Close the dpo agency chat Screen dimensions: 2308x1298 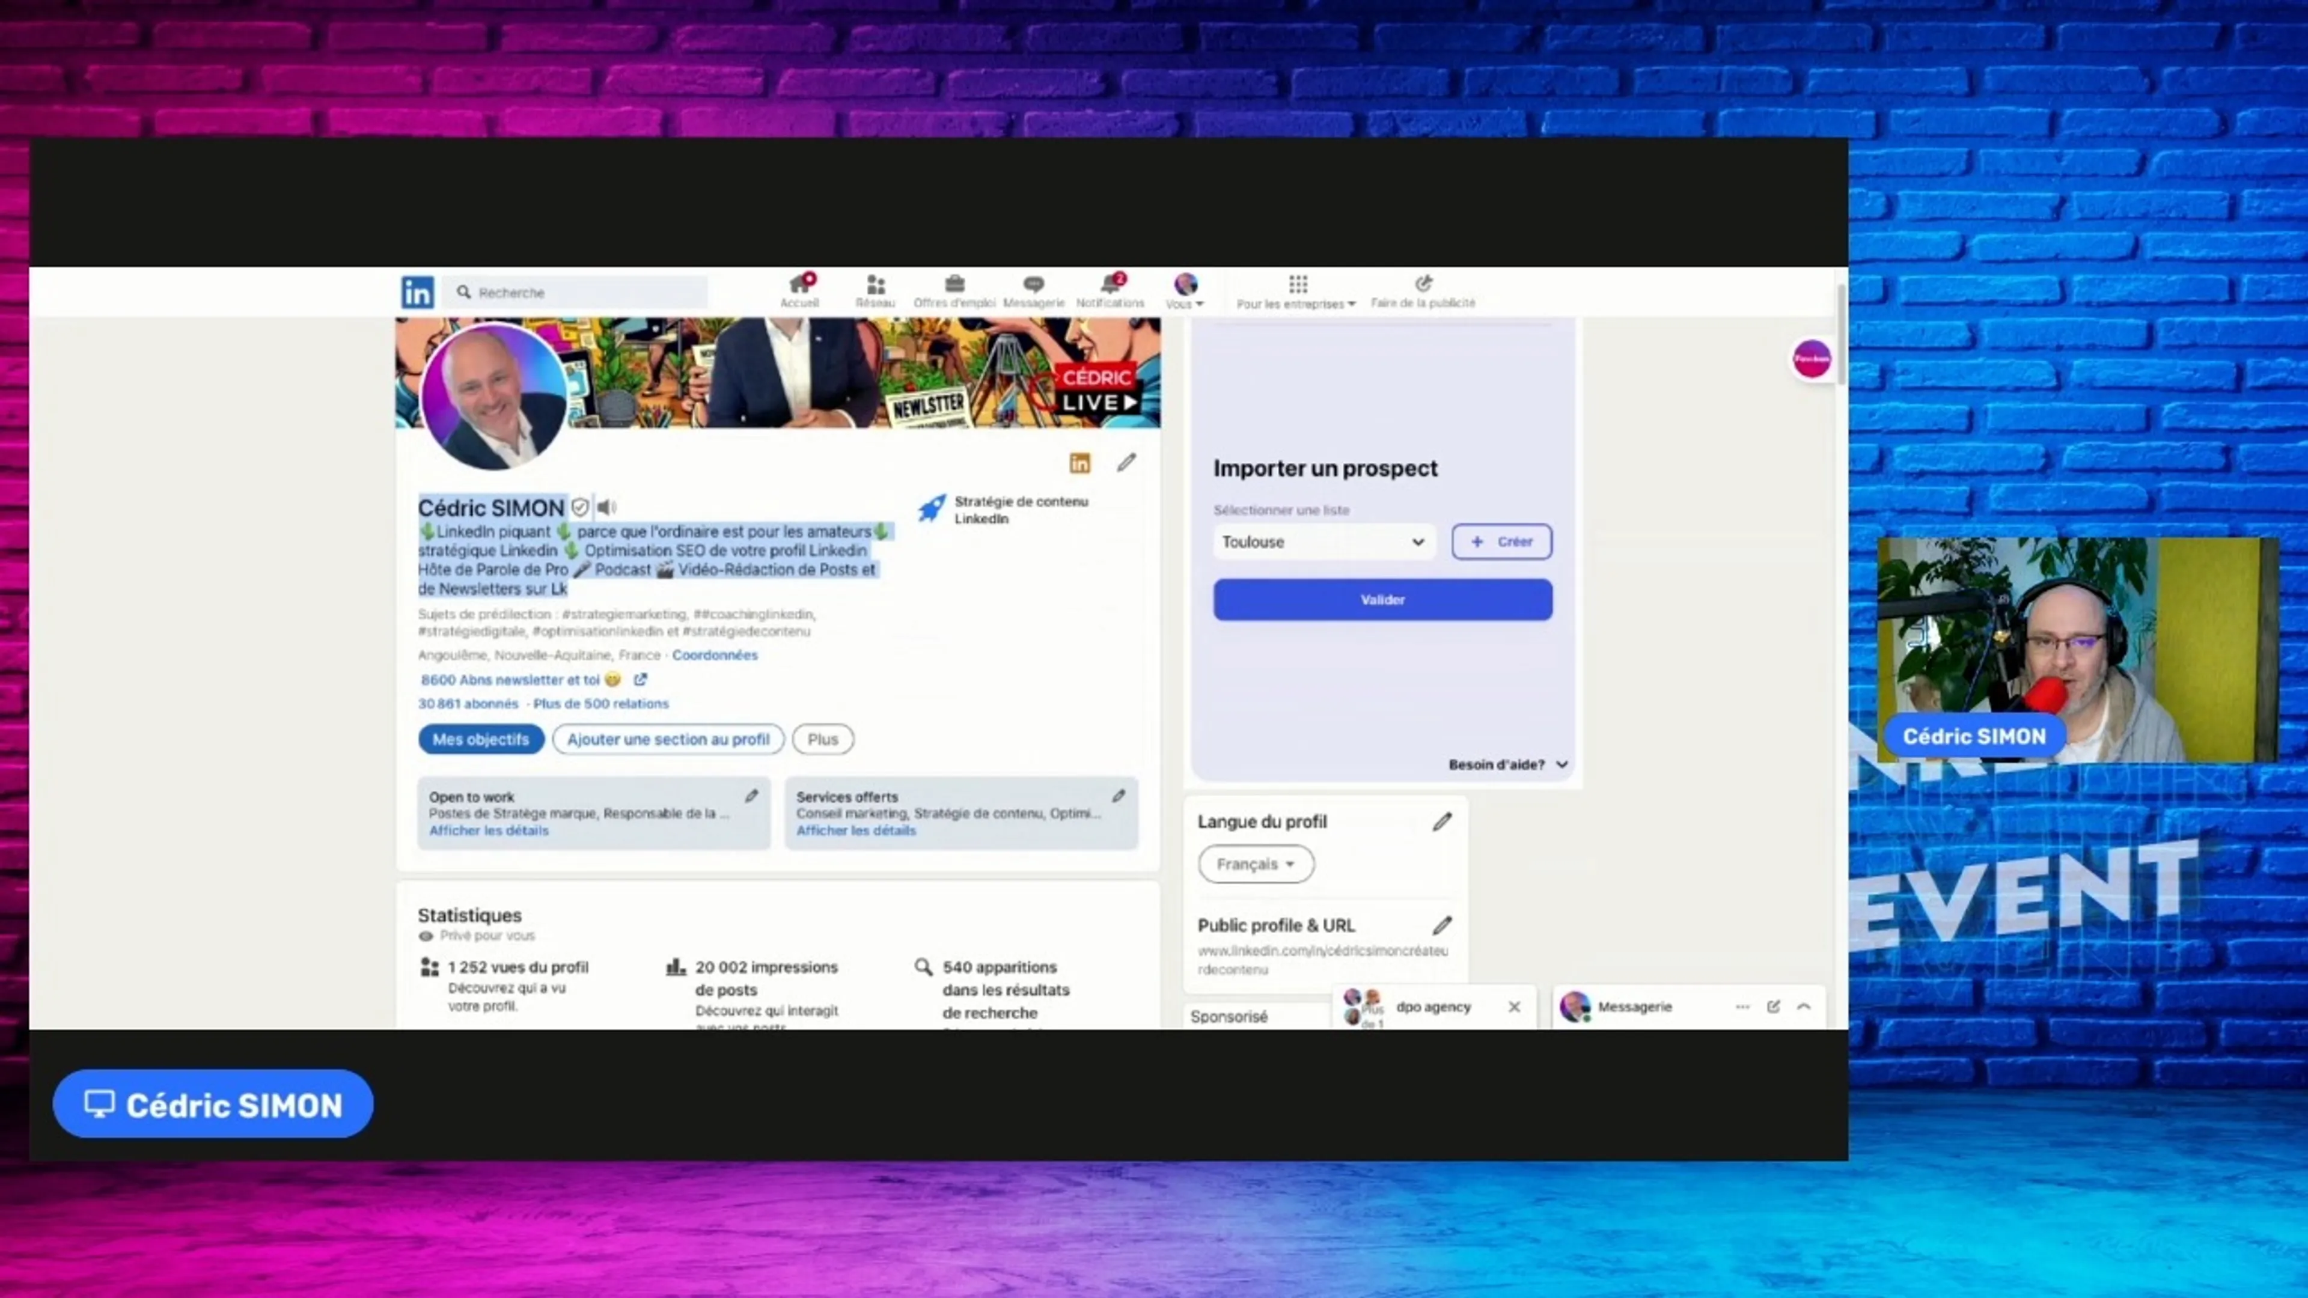1514,1007
